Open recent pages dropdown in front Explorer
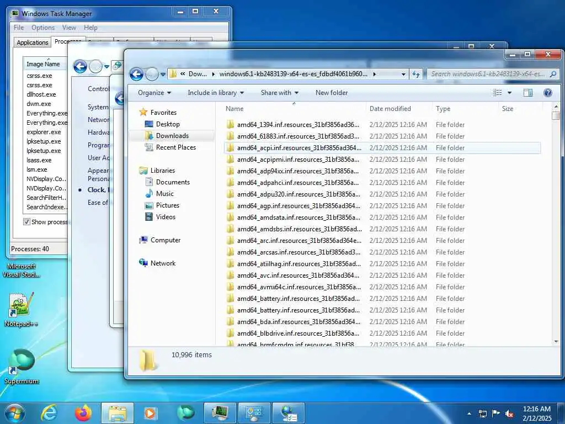Image resolution: width=565 pixels, height=424 pixels. click(x=163, y=75)
